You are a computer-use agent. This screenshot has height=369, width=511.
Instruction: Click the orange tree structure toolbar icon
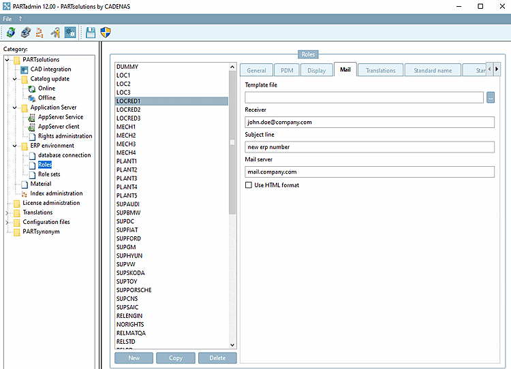40,32
